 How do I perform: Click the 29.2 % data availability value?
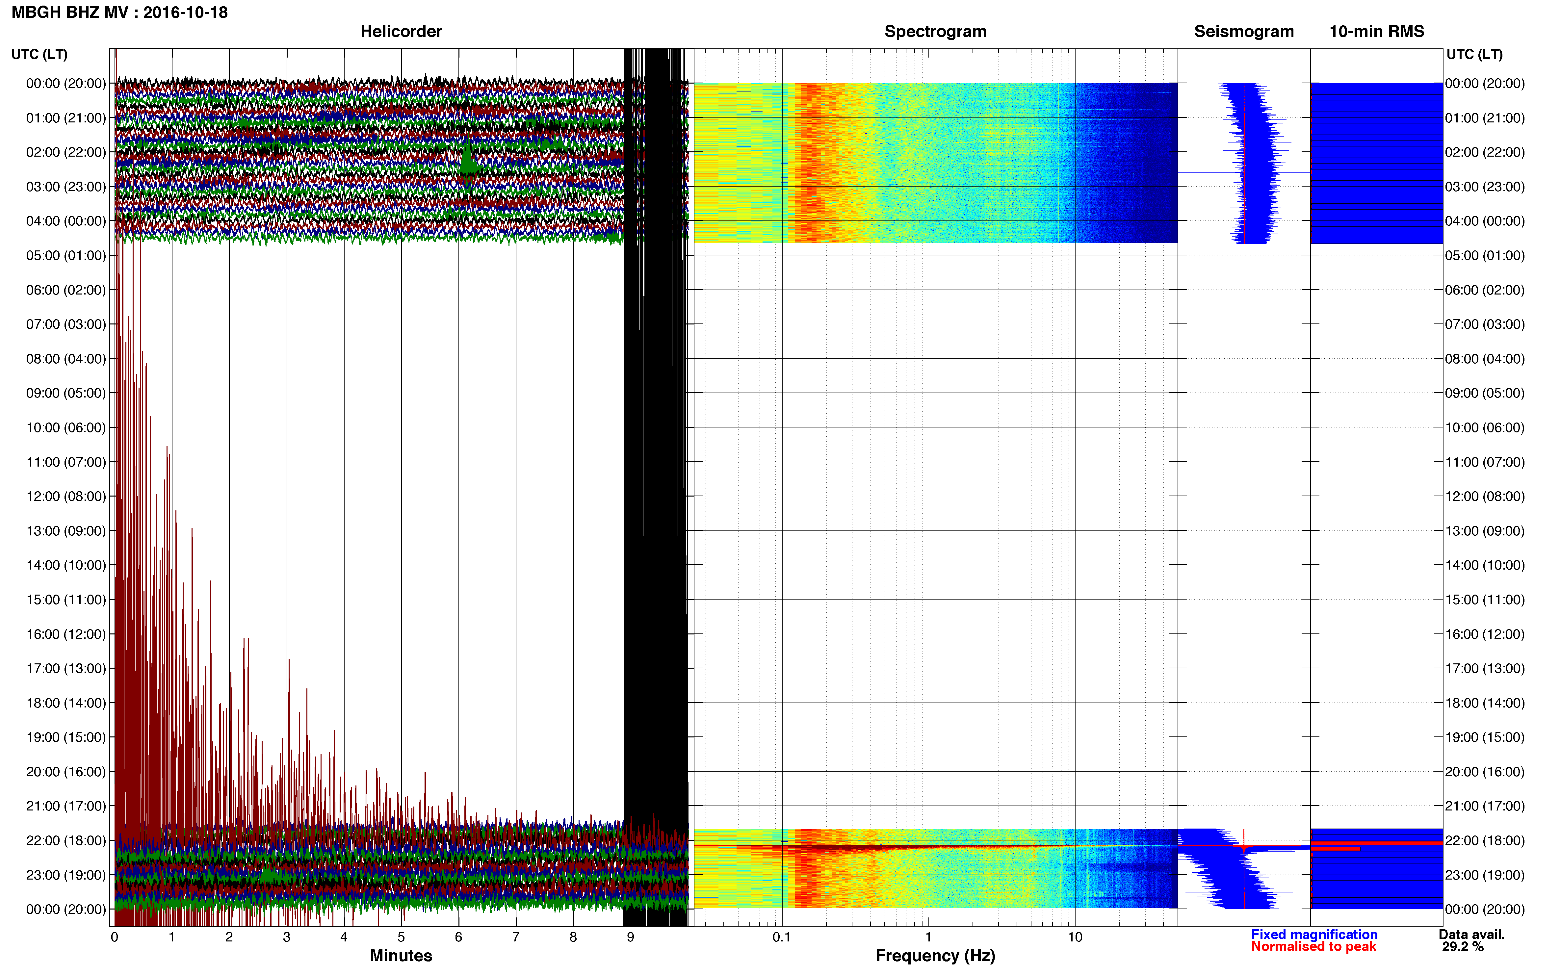[x=1463, y=947]
